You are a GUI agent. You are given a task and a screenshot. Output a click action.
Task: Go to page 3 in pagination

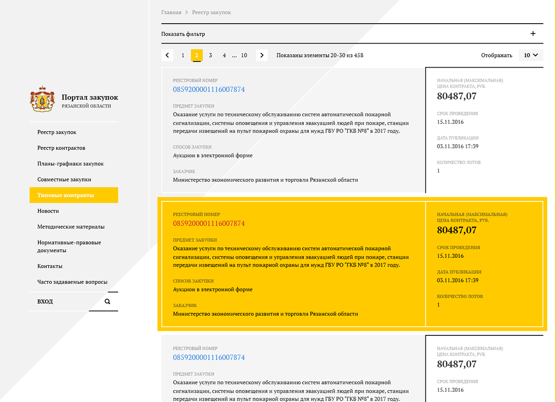210,56
